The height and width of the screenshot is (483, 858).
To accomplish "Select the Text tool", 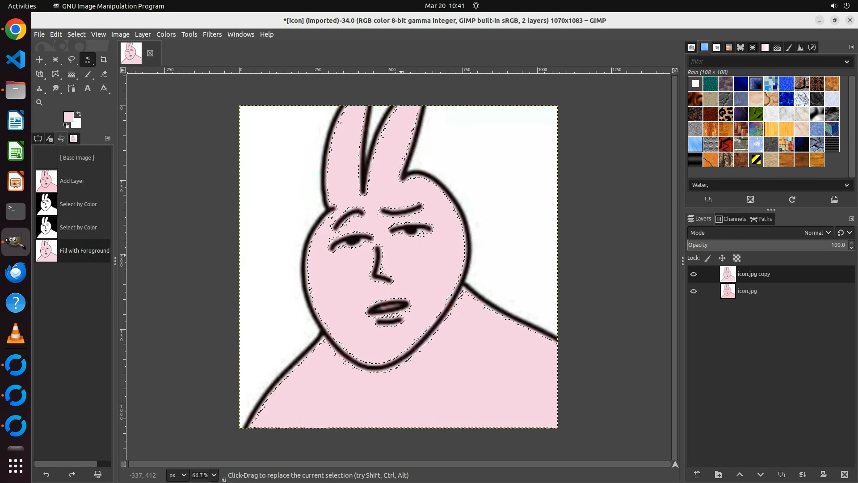I will (x=88, y=89).
